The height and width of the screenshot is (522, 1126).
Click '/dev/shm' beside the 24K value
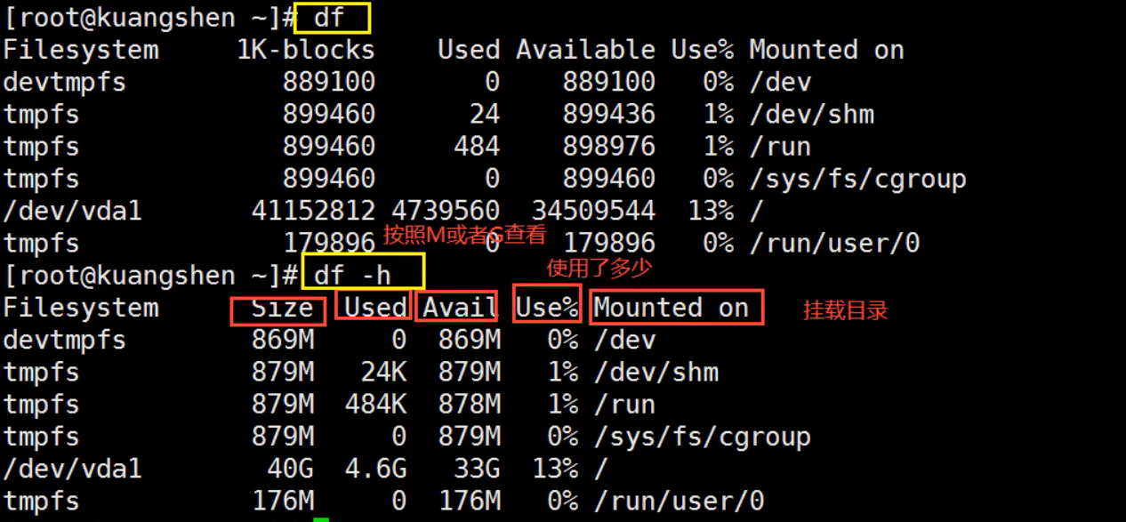655,372
